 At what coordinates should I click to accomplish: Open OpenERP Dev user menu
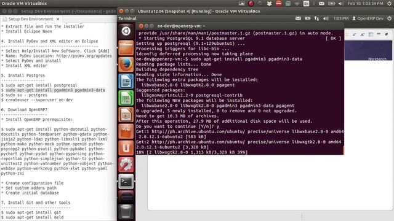point(368,18)
